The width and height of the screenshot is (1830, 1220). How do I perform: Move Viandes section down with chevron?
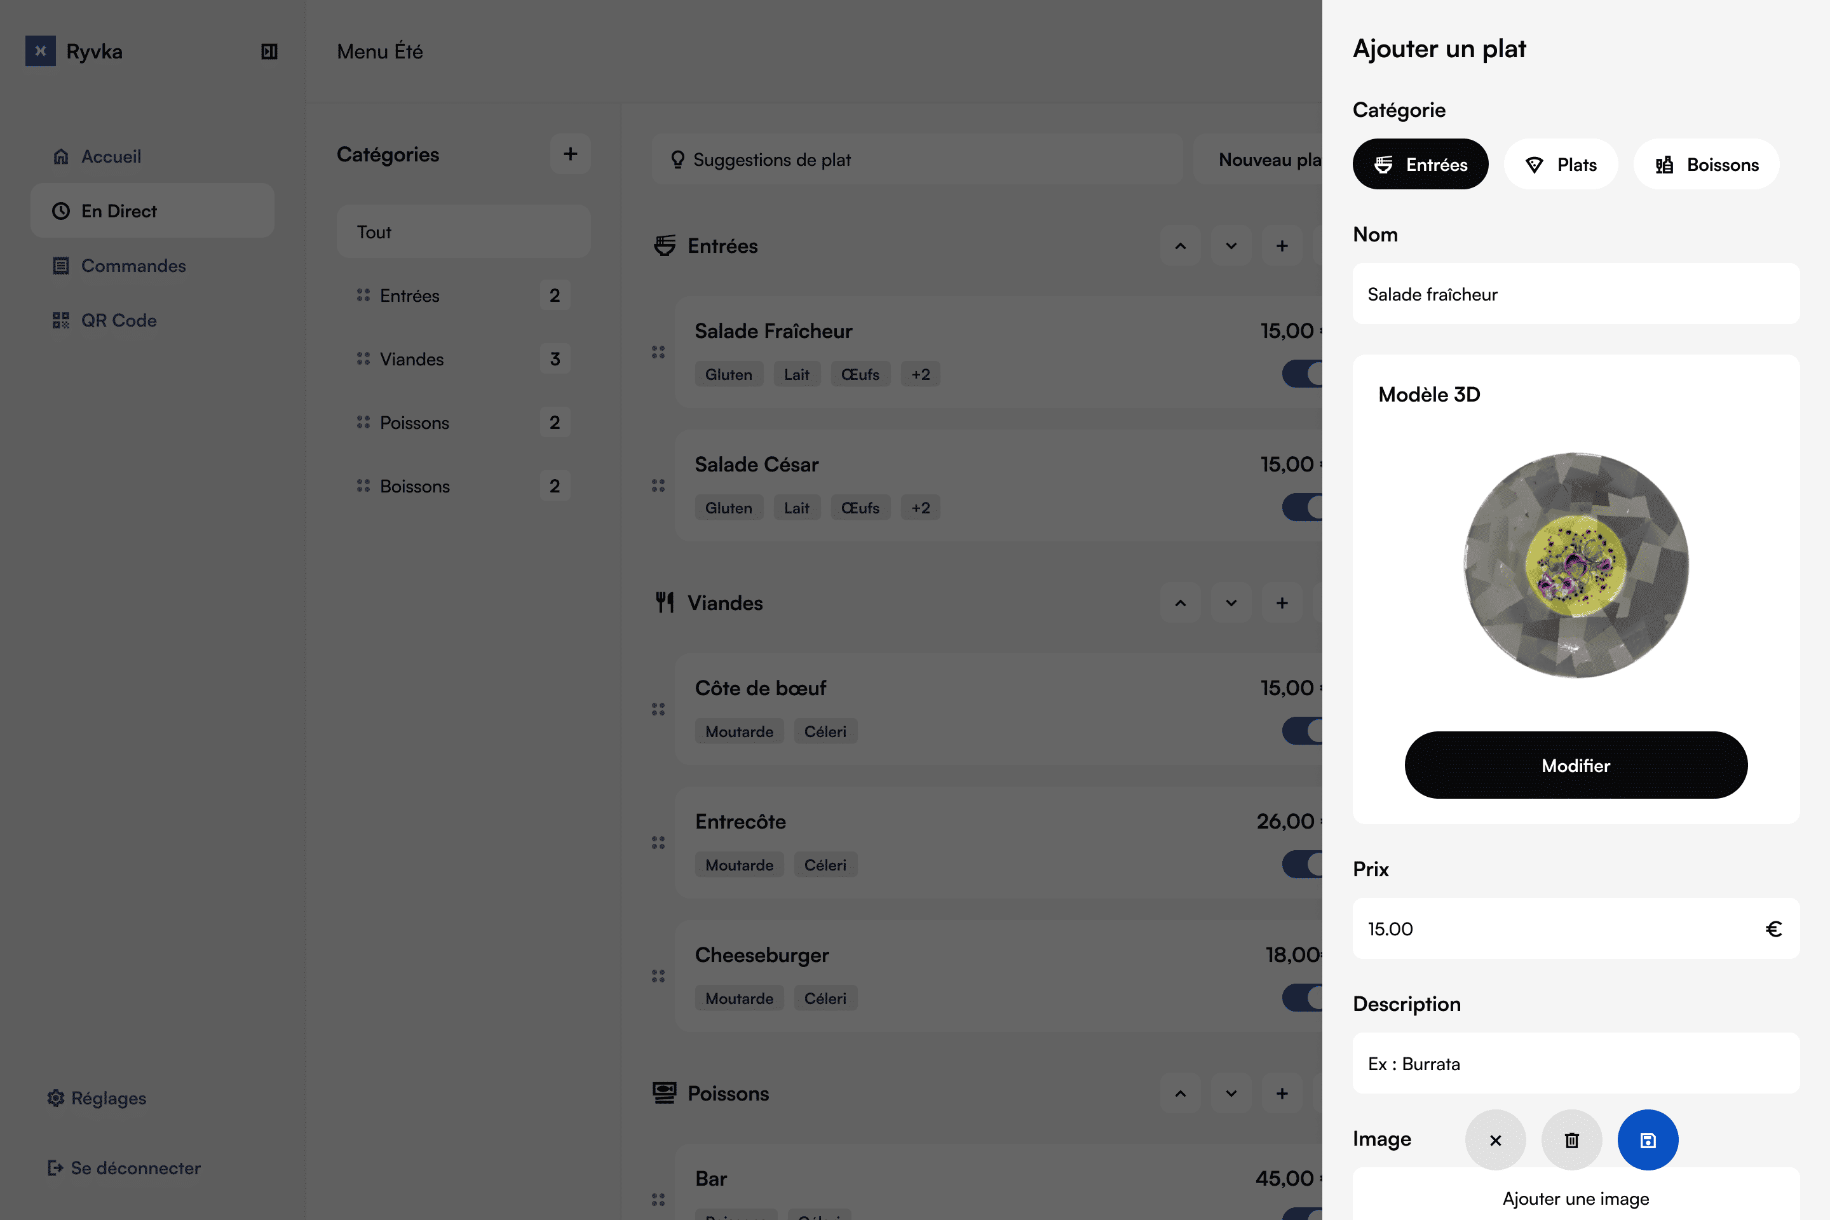[x=1231, y=603]
